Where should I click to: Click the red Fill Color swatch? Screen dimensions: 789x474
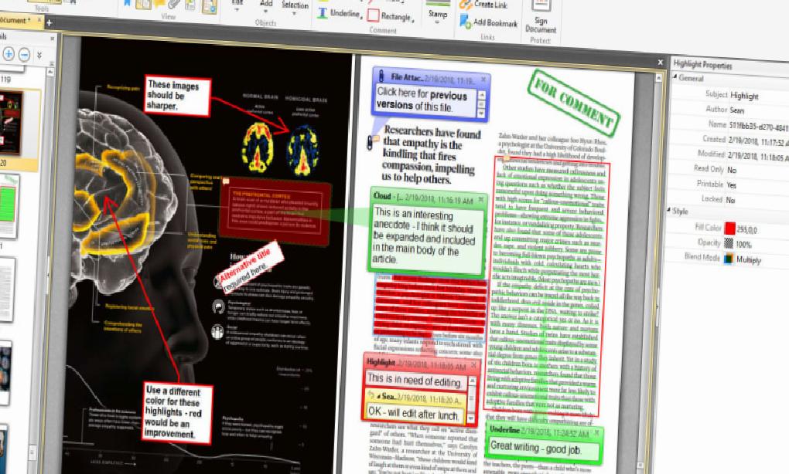(x=729, y=229)
